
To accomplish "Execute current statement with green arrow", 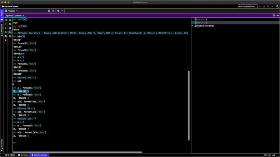I will point(6,28).
